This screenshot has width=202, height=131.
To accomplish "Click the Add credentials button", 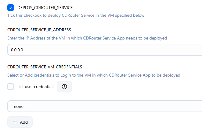I will (20, 122).
